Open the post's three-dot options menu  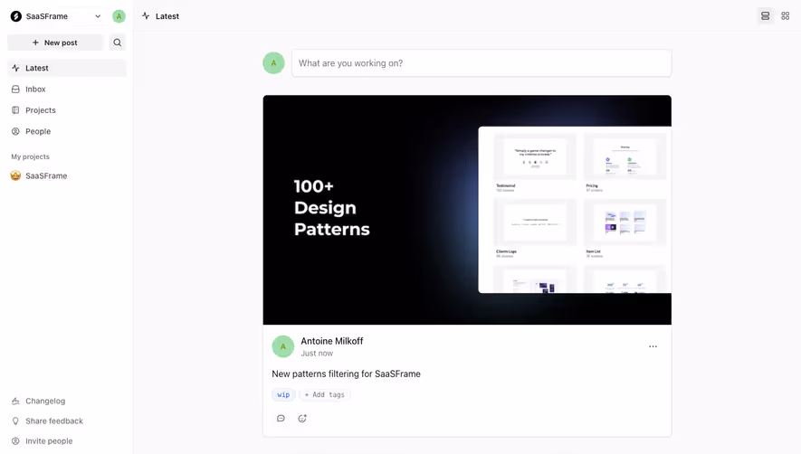[653, 346]
